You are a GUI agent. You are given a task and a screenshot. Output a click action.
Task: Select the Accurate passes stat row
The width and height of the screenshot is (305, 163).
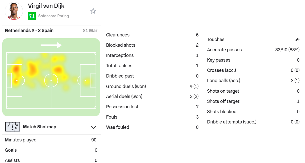[x=253, y=50]
